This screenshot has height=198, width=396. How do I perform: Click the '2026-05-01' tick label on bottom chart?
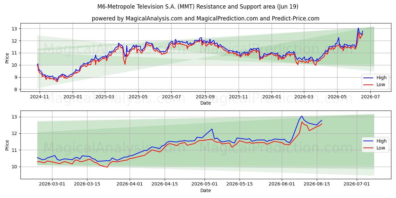[205, 184]
